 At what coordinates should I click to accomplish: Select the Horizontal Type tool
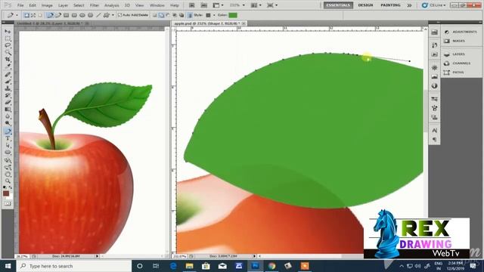[x=8, y=138]
